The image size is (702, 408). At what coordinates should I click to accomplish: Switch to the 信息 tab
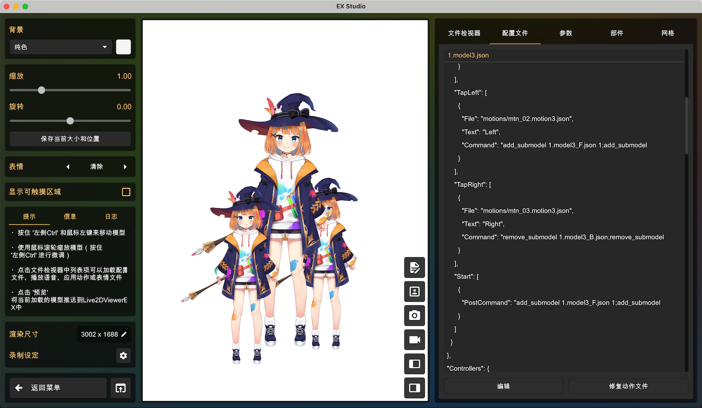coord(70,217)
